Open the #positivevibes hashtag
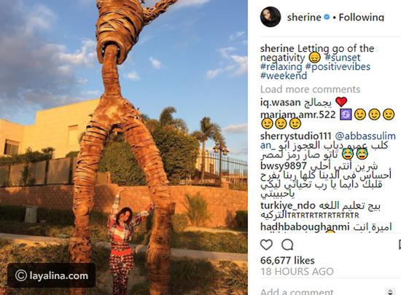The width and height of the screenshot is (401, 295). 338,67
